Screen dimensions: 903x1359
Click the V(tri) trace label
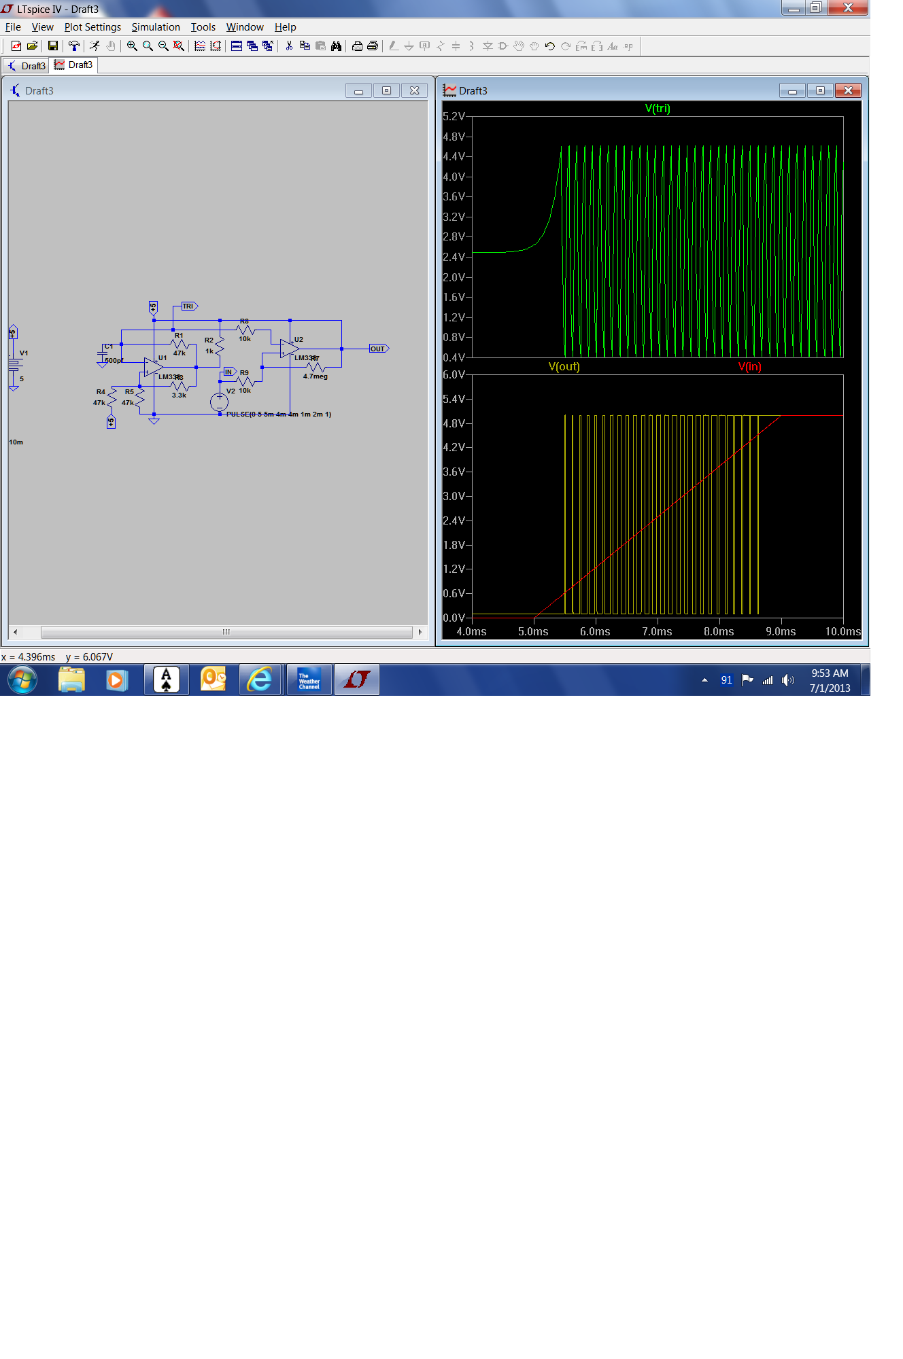coord(658,109)
